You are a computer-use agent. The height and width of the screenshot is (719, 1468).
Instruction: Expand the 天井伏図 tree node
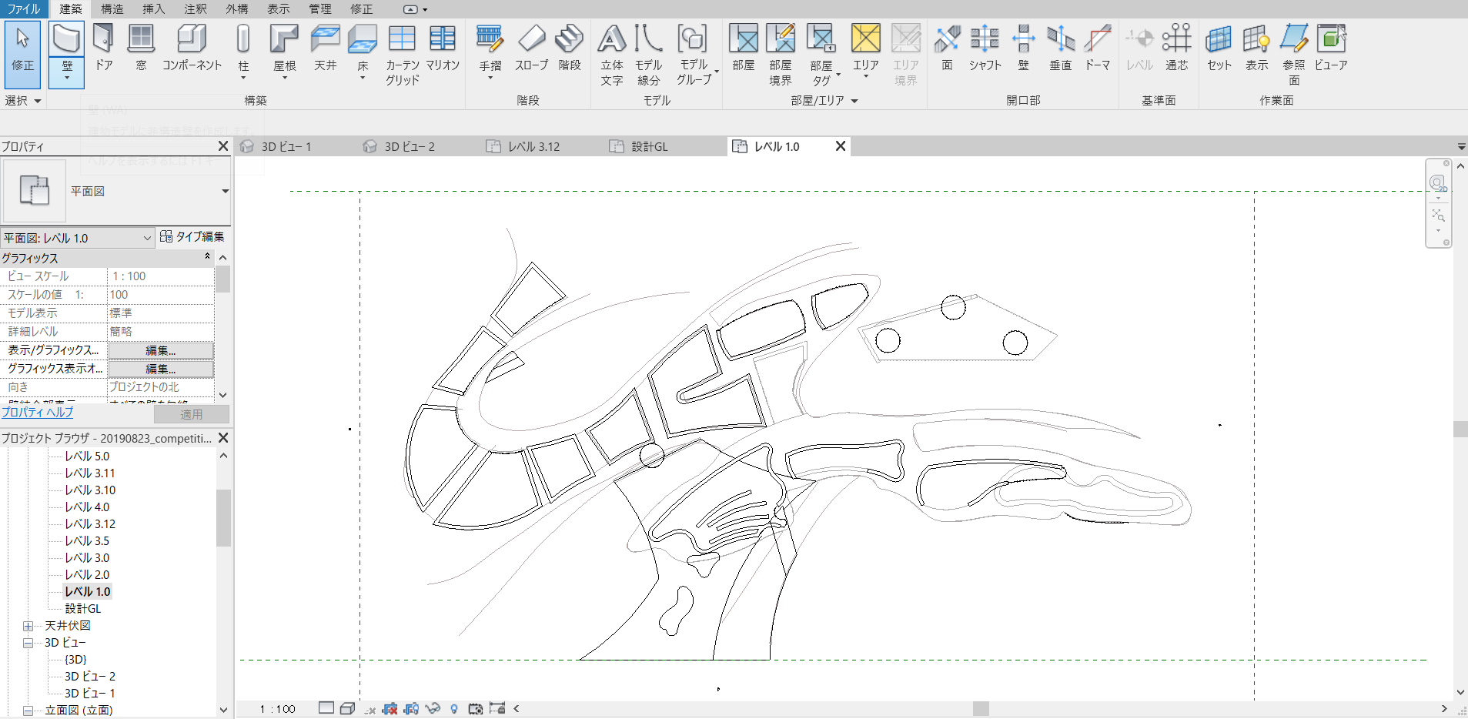pyautogui.click(x=28, y=626)
